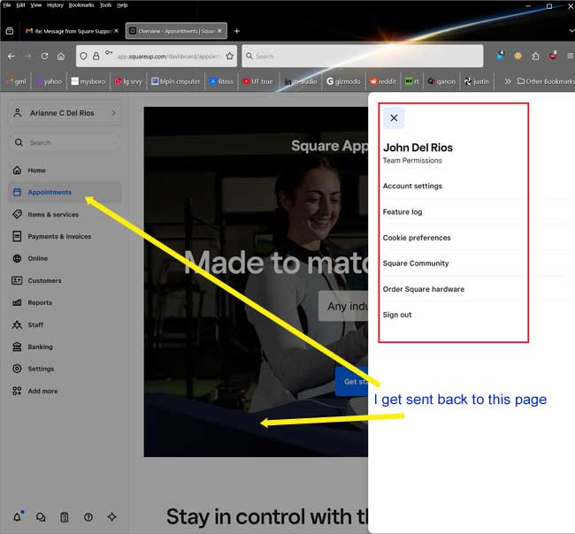575x534 pixels.
Task: Click the lock icon in address bar
Action: [96, 56]
